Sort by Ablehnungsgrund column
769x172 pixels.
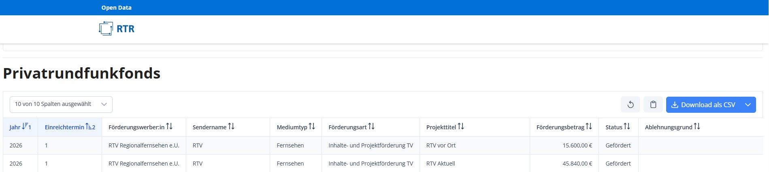click(x=697, y=126)
